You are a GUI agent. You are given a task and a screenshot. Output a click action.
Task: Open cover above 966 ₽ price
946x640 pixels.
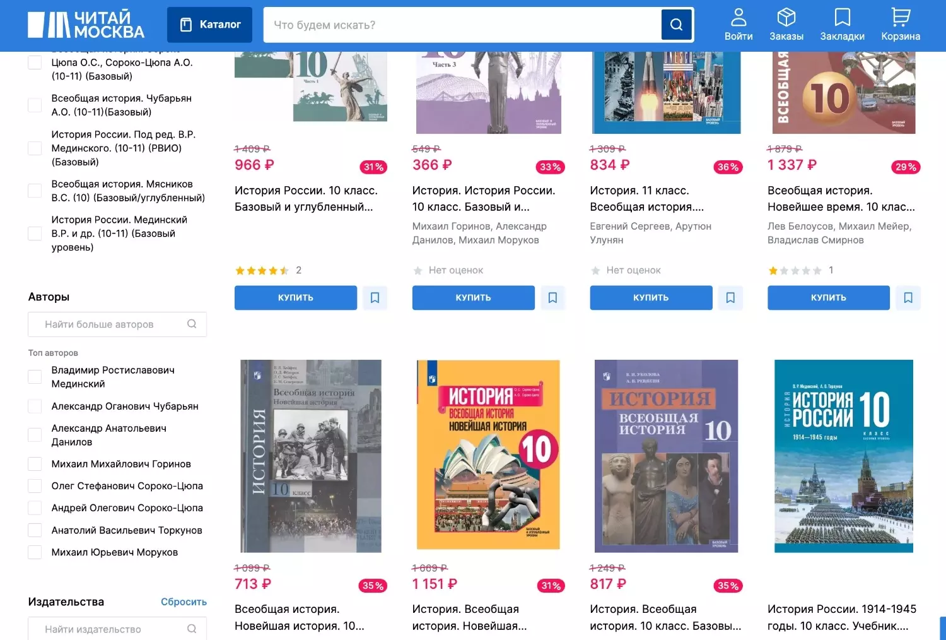pyautogui.click(x=311, y=86)
